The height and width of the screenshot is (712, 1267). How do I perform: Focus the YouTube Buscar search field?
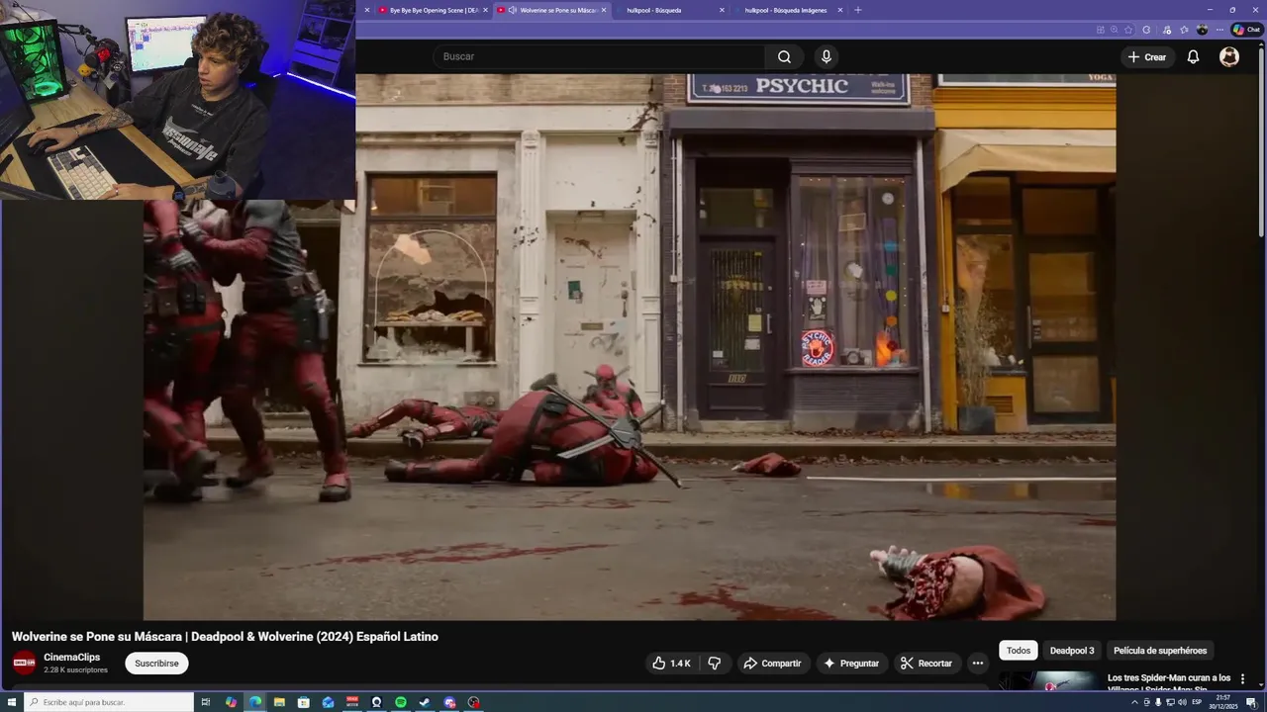click(x=600, y=56)
